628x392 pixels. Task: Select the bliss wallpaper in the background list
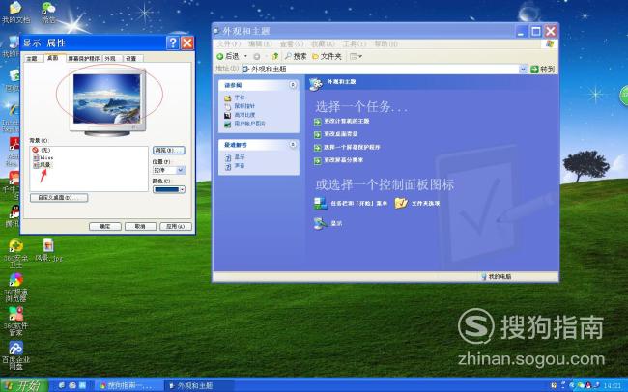click(43, 157)
